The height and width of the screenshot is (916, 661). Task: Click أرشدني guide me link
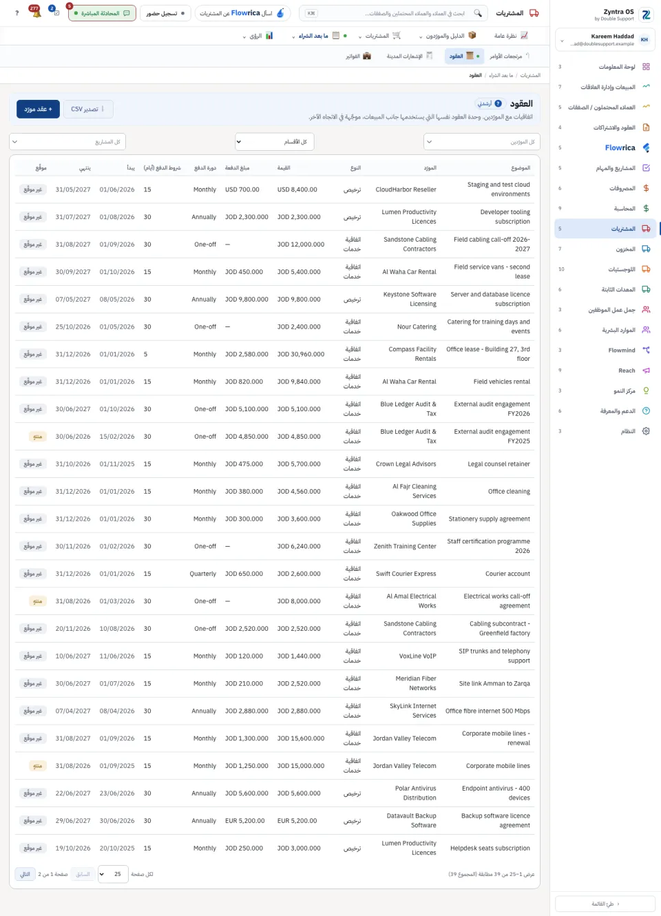[490, 103]
